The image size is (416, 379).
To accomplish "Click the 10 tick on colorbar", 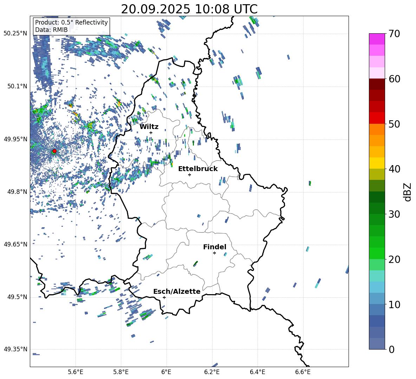I will pos(394,304).
